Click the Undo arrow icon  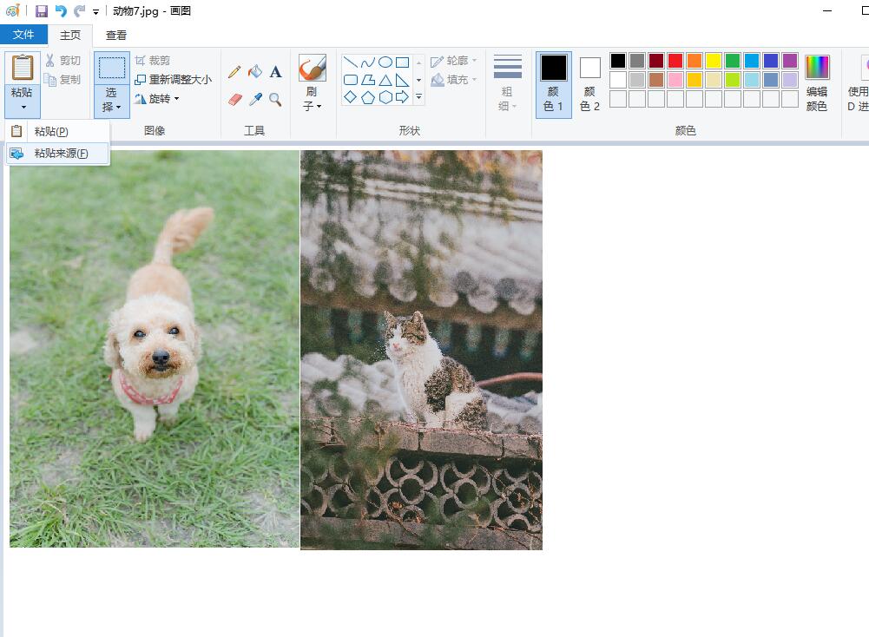[x=61, y=11]
